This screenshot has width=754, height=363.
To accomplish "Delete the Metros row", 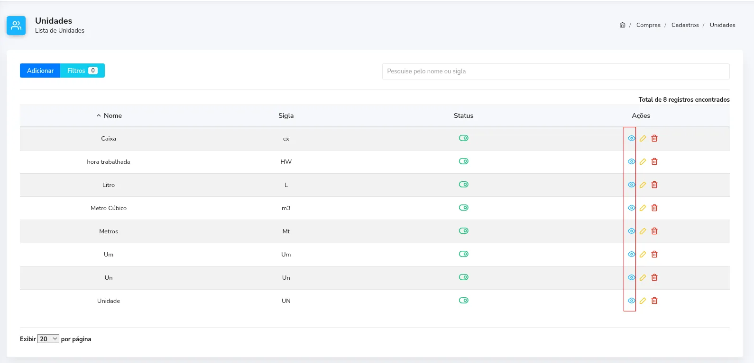I will pos(654,231).
